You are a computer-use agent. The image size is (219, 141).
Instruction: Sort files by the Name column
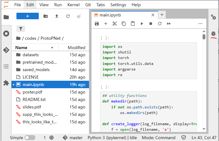click(21, 48)
